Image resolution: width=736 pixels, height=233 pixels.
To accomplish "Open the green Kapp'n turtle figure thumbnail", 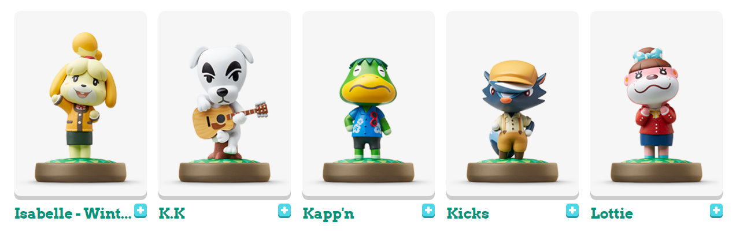I will 368,105.
